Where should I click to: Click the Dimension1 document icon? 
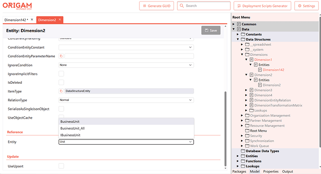(x=252, y=60)
